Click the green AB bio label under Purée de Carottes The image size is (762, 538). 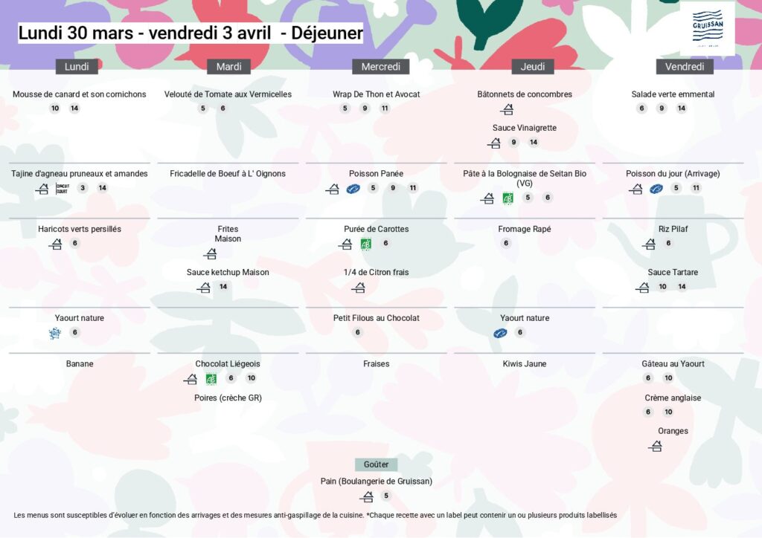coord(366,244)
